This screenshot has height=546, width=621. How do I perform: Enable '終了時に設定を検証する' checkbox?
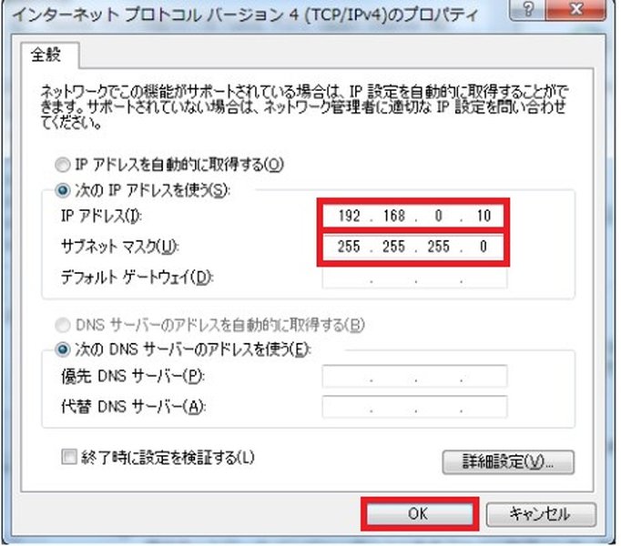[x=69, y=457]
